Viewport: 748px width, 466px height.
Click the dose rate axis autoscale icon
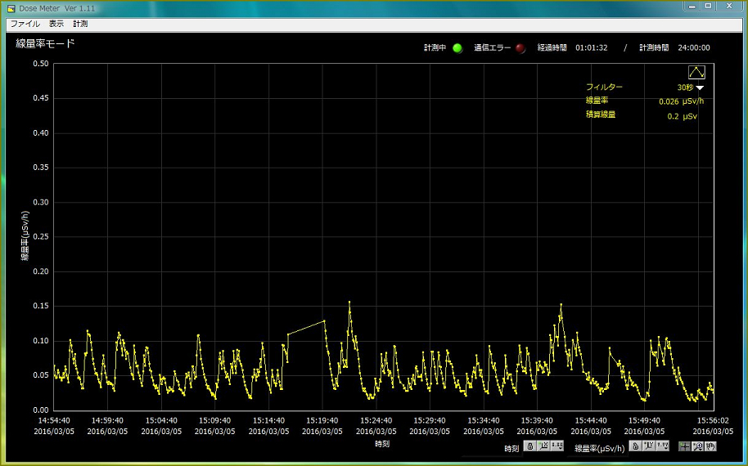[x=648, y=446]
